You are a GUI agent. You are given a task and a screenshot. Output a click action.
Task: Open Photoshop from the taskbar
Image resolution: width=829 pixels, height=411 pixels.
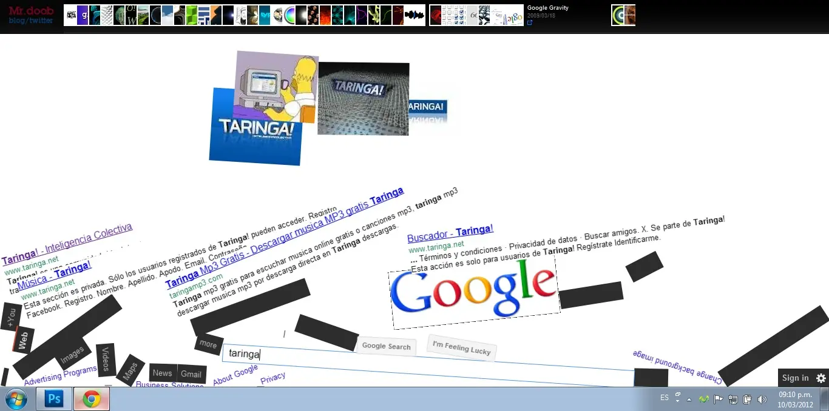54,399
